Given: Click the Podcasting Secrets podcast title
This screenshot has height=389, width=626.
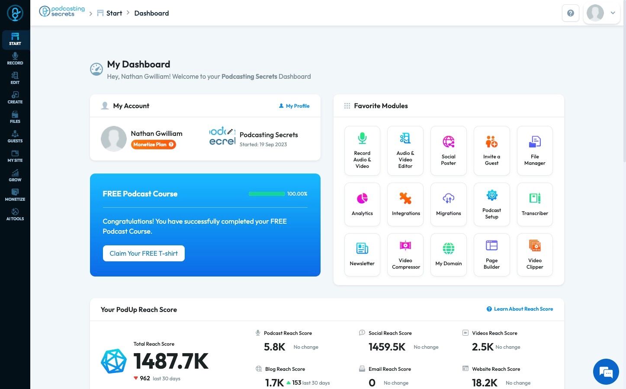Looking at the screenshot, I should 269,135.
